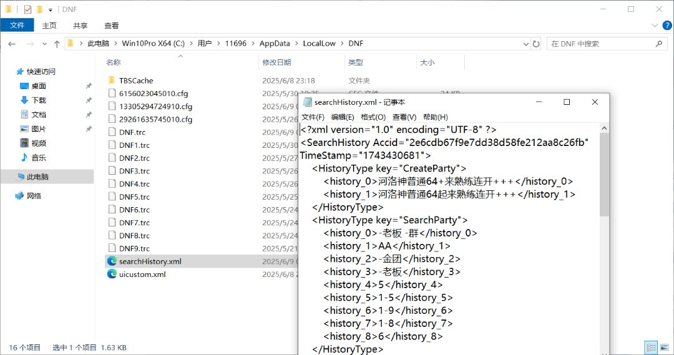This screenshot has width=674, height=355.
Task: Click the search magnifier icon
Action: (x=659, y=44)
